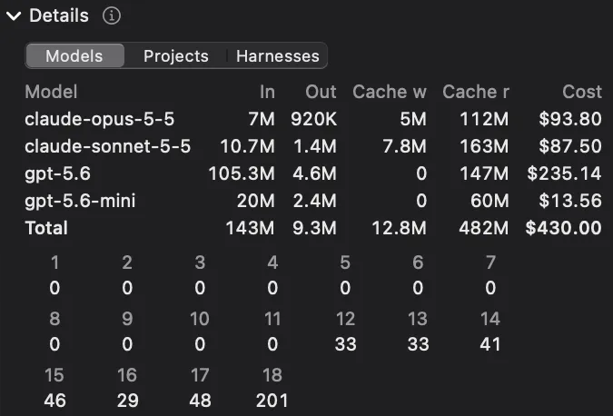Select the gpt-5.6-mini model name
The width and height of the screenshot is (613, 416).
[x=80, y=202]
